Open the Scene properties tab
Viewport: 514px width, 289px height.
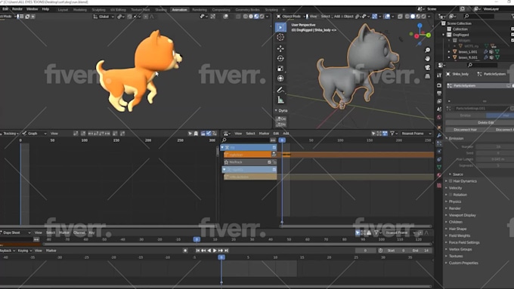(439, 109)
